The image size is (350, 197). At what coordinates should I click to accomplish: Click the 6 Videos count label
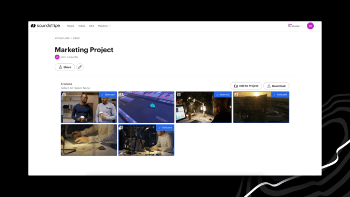coord(66,84)
